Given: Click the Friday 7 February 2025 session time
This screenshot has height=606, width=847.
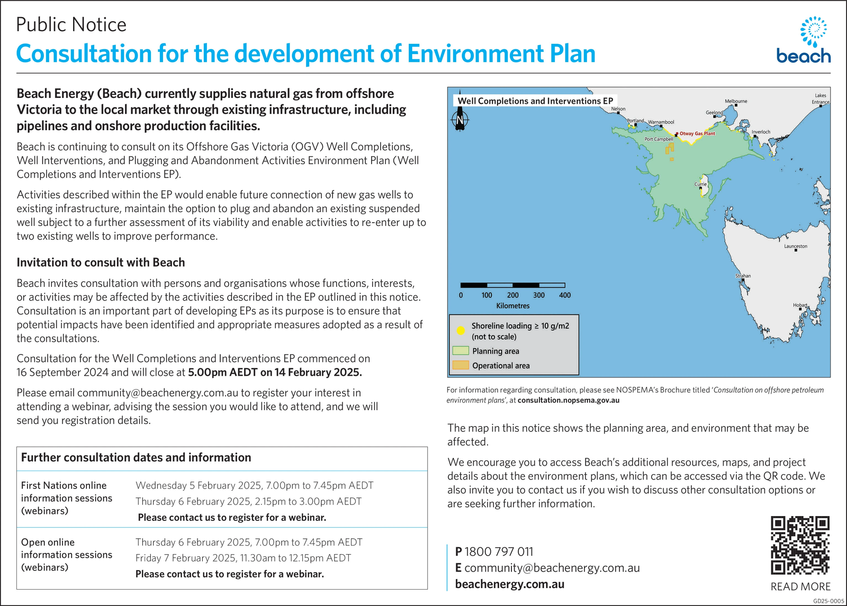Looking at the screenshot, I should point(244,558).
